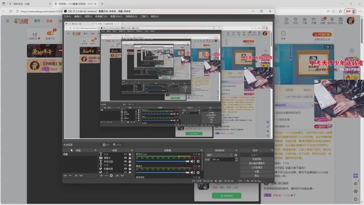Click PC客户端 button on Douyu page
364x205 pixels.
click(x=322, y=35)
